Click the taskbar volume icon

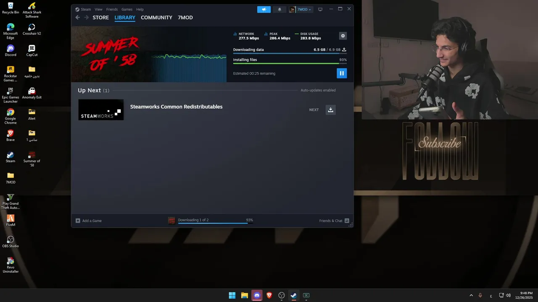(x=508, y=295)
